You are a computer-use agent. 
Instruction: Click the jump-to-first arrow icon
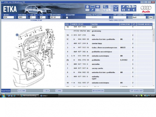tap(129, 10)
